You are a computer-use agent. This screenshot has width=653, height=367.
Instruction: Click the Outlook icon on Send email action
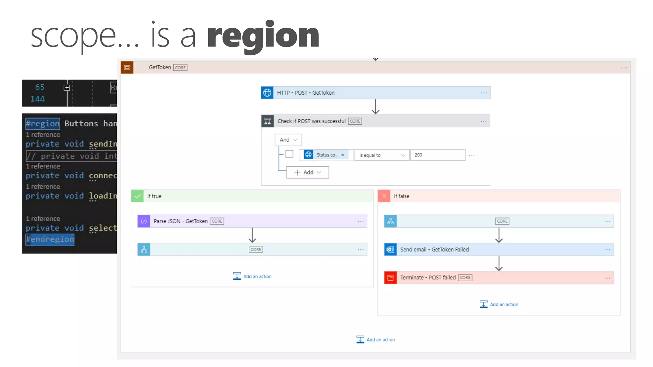[x=390, y=249]
